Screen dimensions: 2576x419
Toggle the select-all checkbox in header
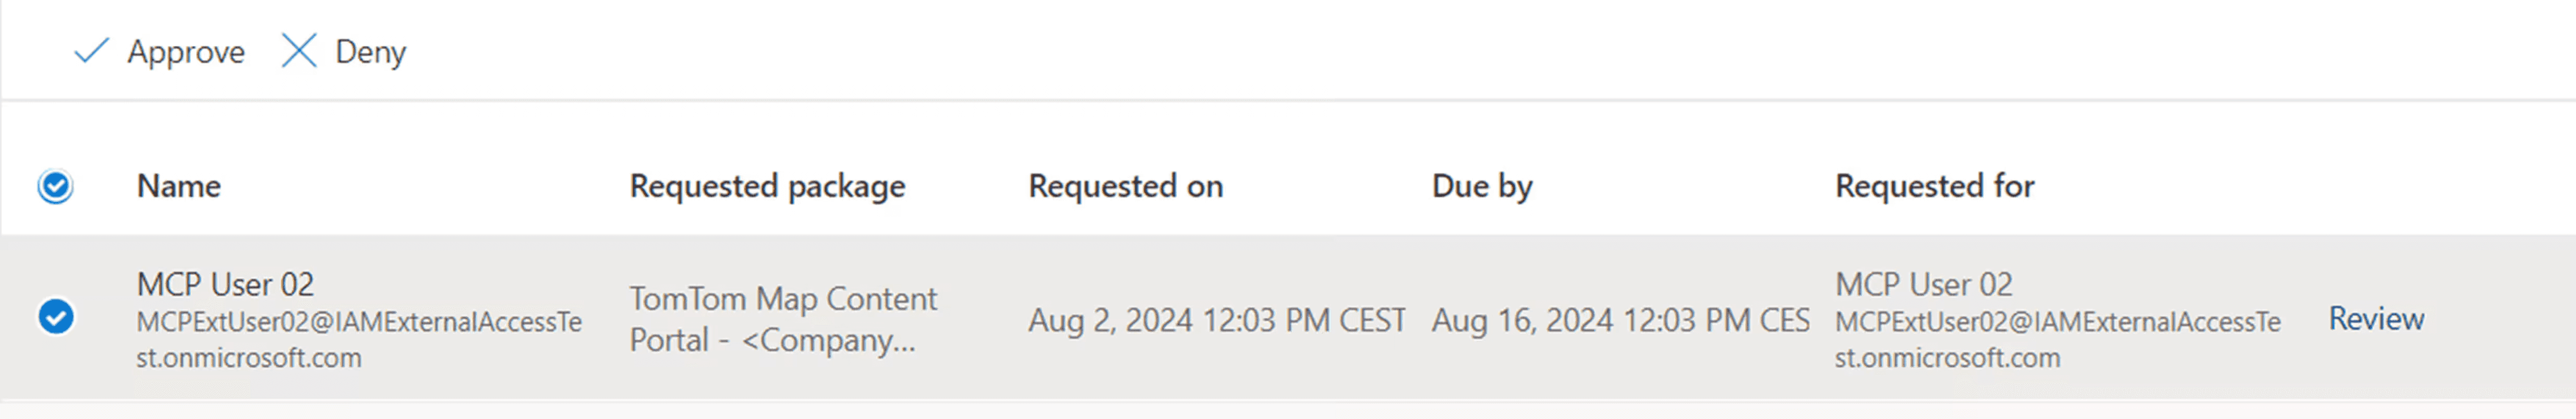pyautogui.click(x=56, y=186)
